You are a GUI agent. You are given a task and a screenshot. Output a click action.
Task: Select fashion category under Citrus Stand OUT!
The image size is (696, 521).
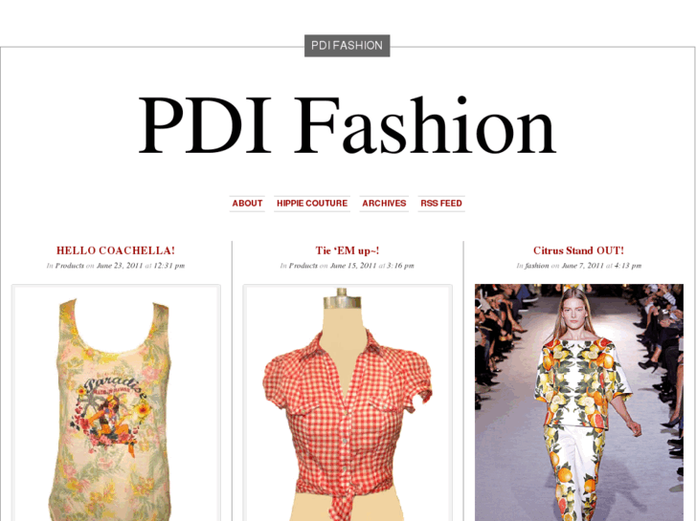tap(537, 266)
